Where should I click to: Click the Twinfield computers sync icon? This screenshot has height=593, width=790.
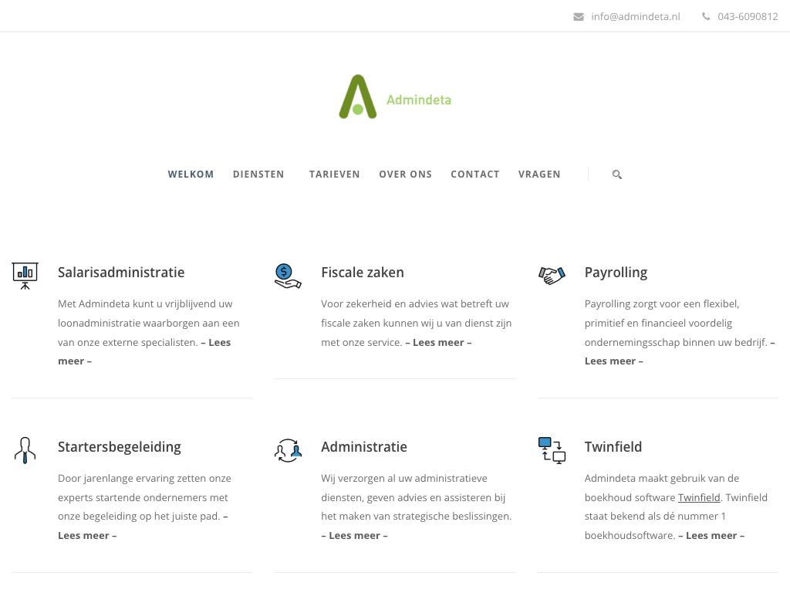pyautogui.click(x=552, y=450)
